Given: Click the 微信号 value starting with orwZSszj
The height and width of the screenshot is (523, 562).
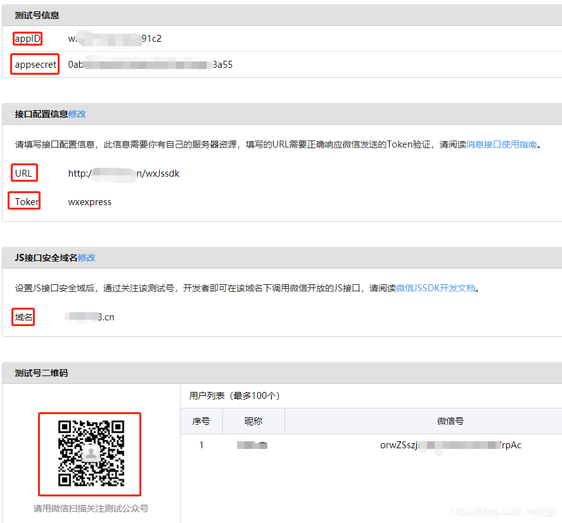Looking at the screenshot, I should point(450,445).
